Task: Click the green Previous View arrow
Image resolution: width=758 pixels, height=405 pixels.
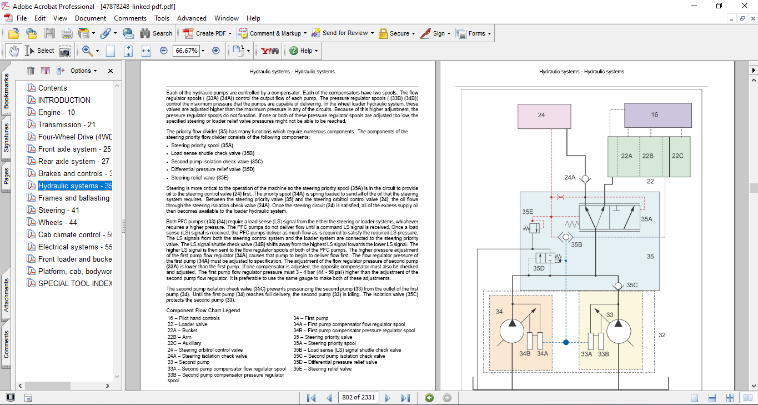Action: coord(429,398)
